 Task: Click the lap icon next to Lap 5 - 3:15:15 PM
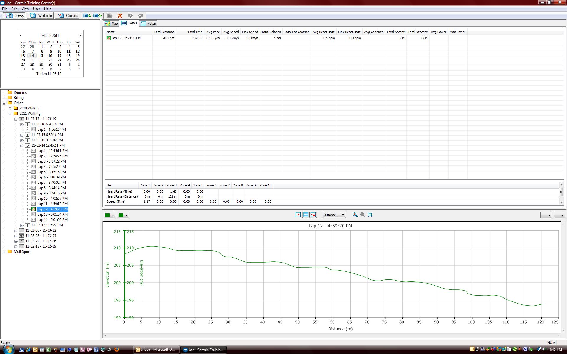(x=33, y=172)
